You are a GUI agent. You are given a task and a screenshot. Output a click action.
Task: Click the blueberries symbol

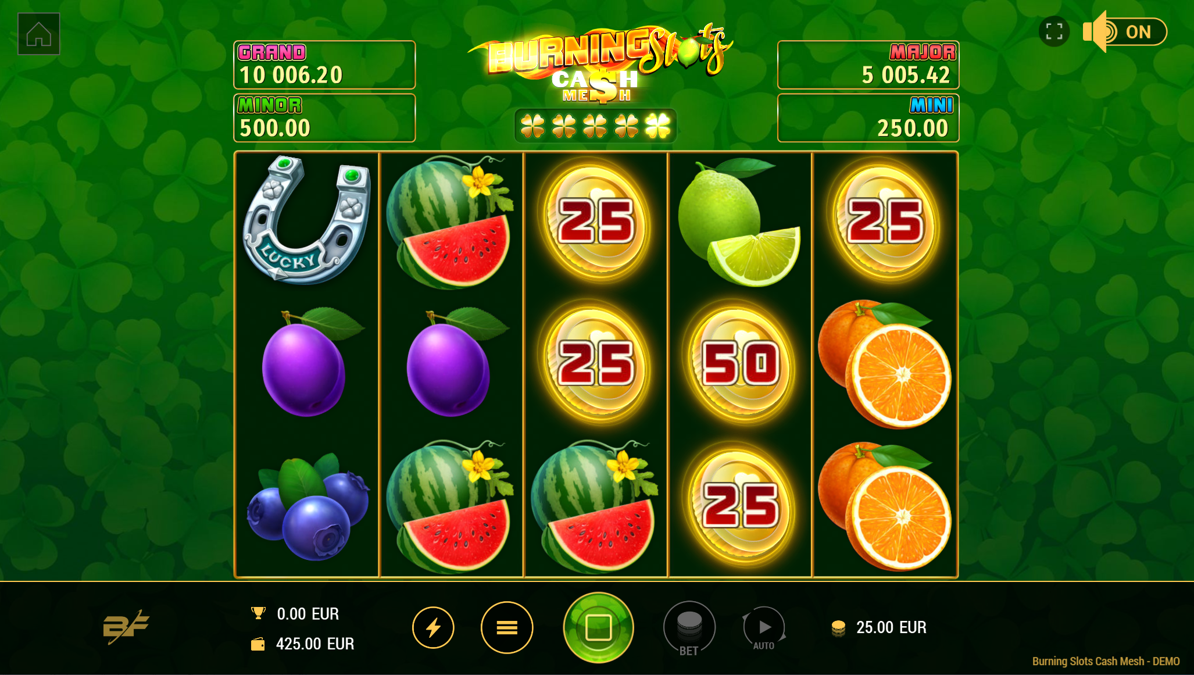point(308,507)
